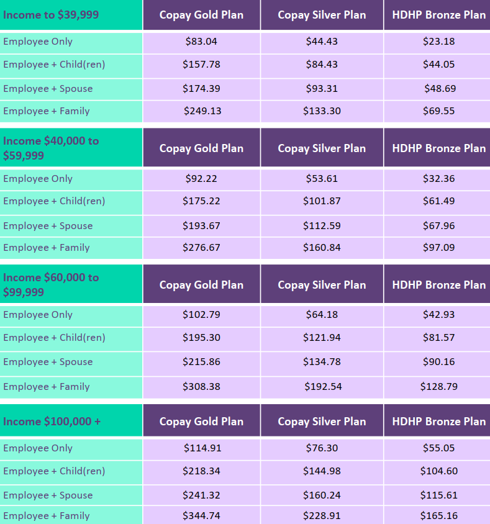
Task: Click the $144.98 Silver Plan cell
Action: 322,471
